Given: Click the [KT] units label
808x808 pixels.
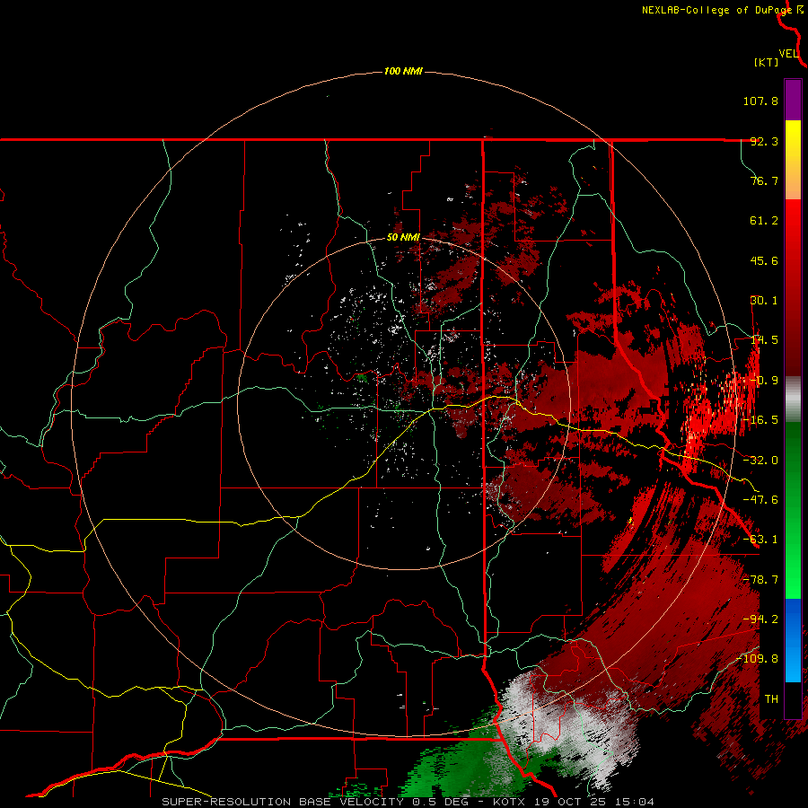Looking at the screenshot, I should point(767,62).
